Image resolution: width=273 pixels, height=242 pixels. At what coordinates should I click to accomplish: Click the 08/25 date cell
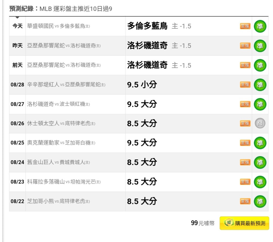click(17, 143)
